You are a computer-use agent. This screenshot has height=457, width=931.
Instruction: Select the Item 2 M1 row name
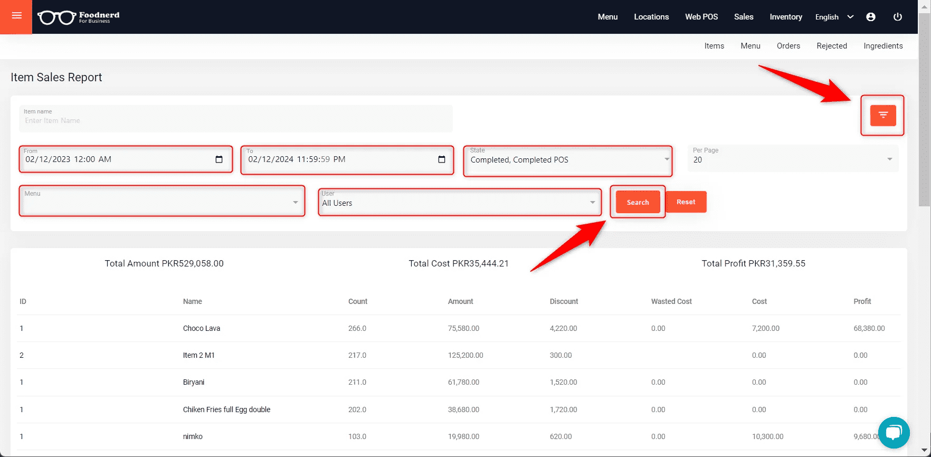click(199, 355)
